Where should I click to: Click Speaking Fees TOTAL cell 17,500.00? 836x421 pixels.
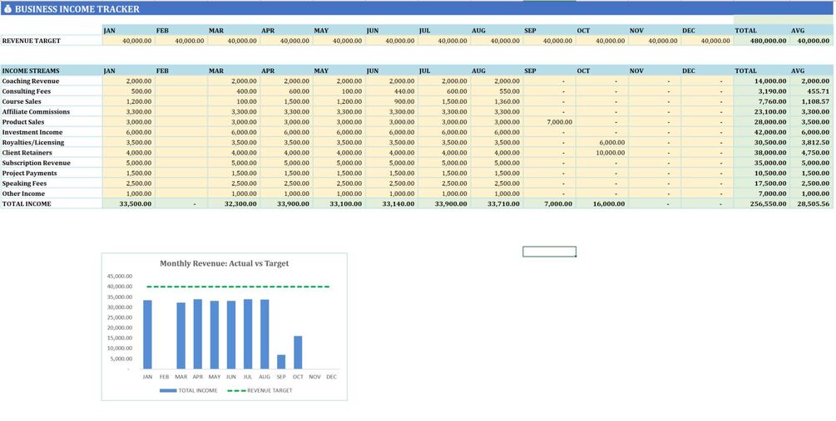[759, 183]
